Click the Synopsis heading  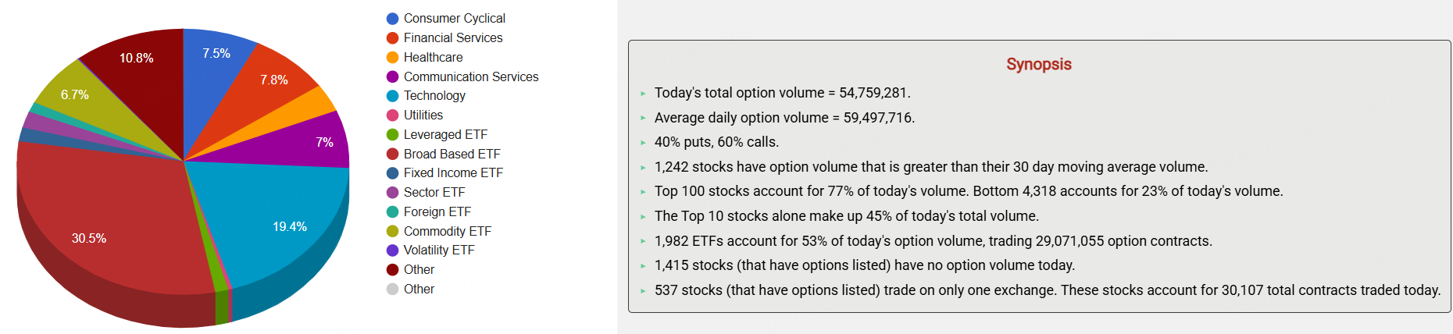click(1038, 64)
